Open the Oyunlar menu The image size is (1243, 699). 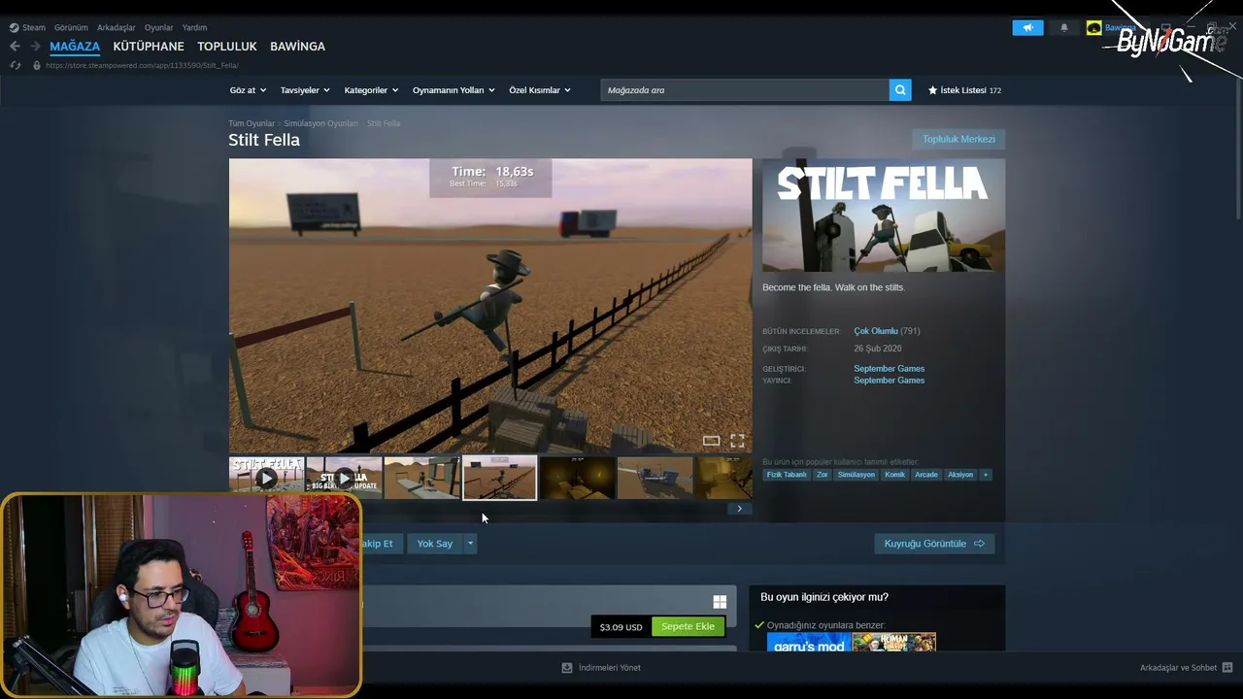click(x=159, y=27)
